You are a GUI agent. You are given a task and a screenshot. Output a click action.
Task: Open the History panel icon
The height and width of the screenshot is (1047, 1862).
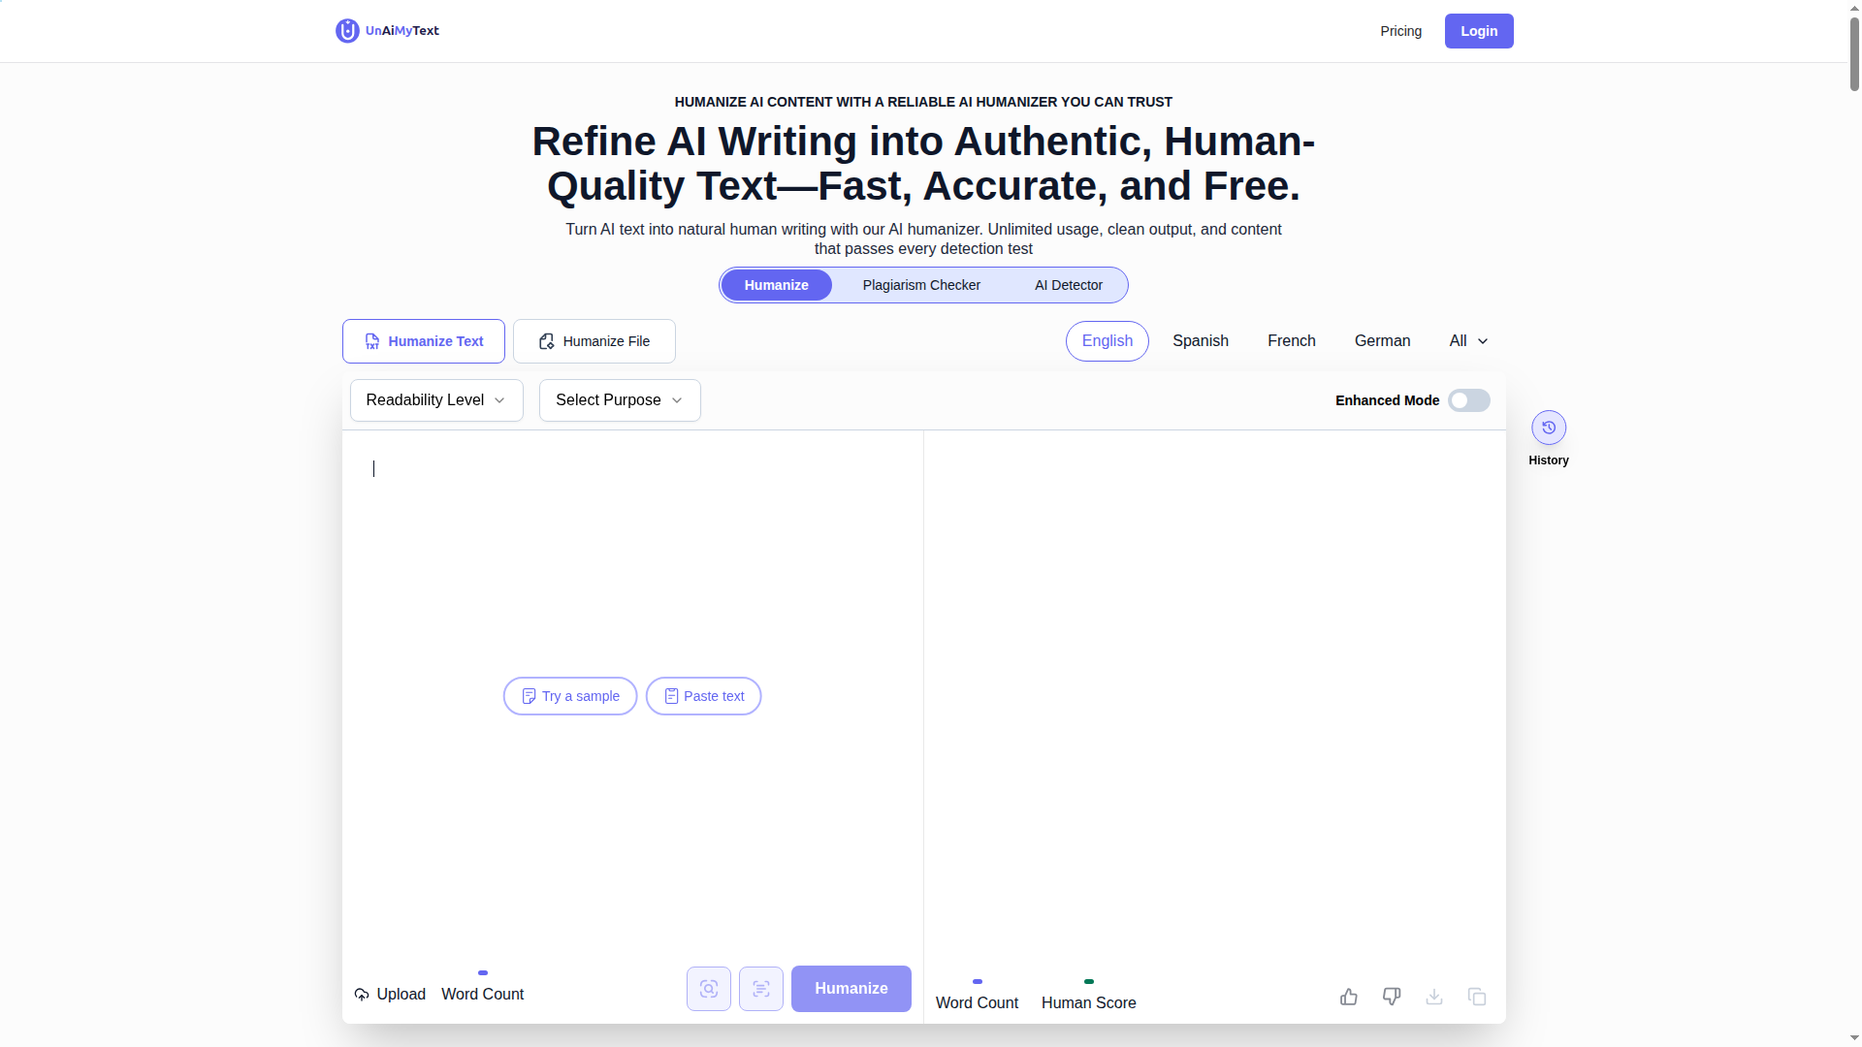pyautogui.click(x=1548, y=428)
